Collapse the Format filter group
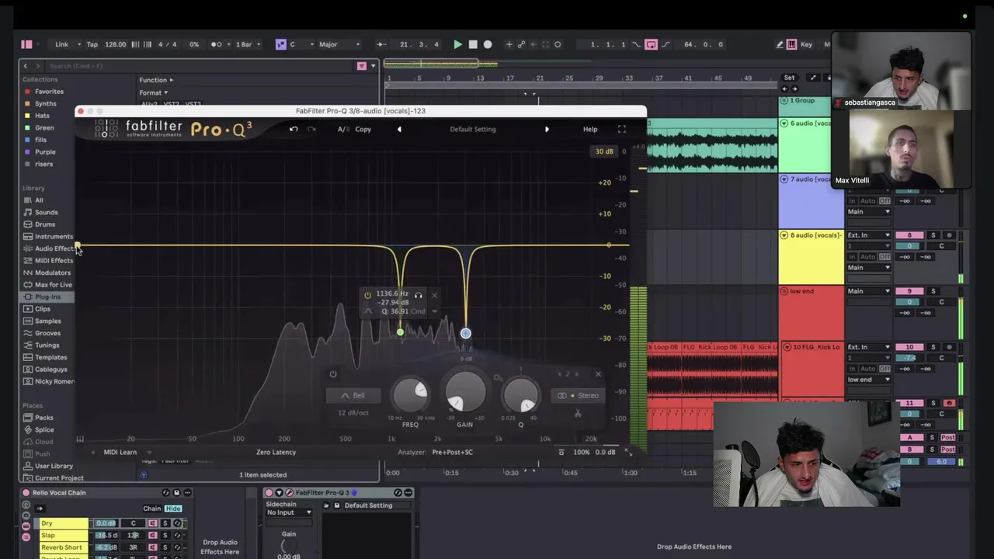The image size is (994, 559). coord(153,92)
